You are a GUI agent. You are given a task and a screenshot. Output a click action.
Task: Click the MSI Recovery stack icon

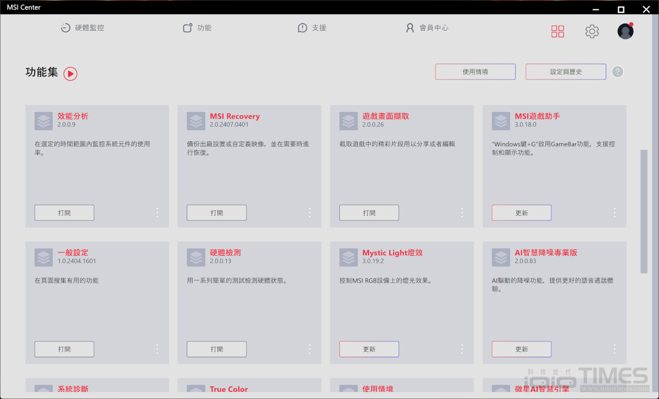196,121
